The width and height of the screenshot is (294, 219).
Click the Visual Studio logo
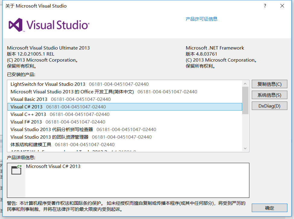point(49,25)
